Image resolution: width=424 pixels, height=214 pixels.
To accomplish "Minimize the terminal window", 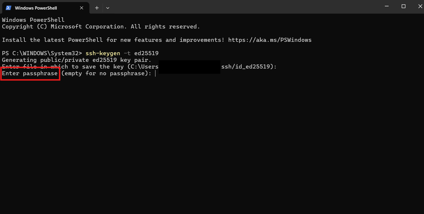I will tap(387, 6).
